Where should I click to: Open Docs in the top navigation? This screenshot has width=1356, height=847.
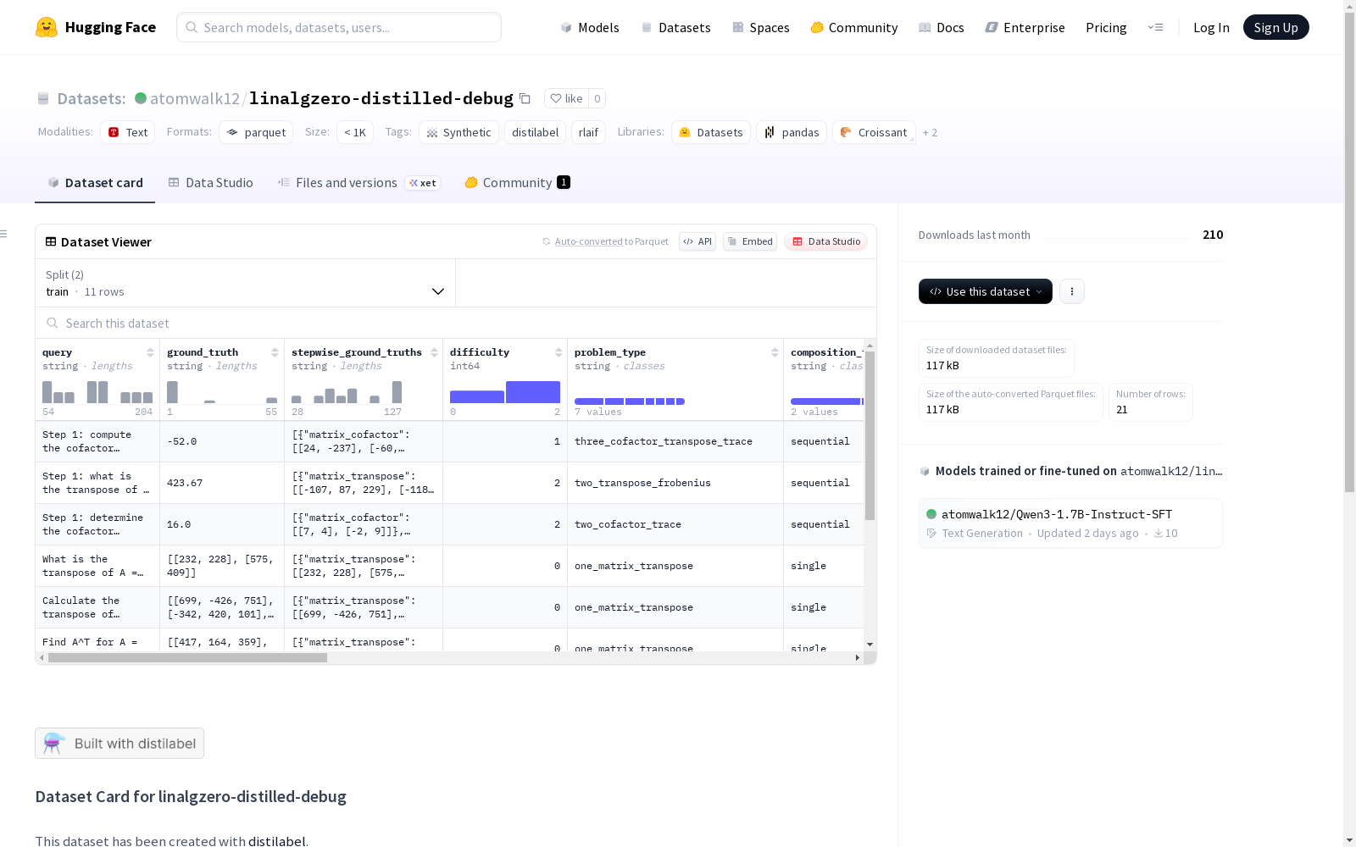click(941, 27)
